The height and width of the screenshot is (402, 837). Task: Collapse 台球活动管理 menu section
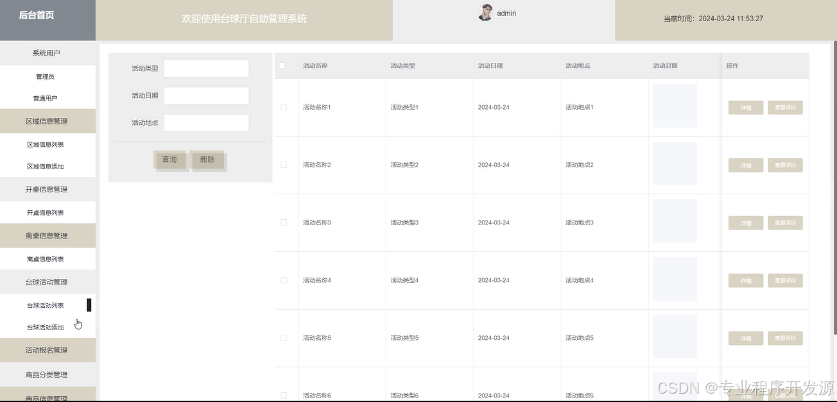coord(47,282)
